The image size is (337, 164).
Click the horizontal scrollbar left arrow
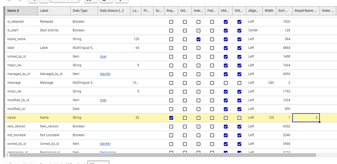8,156
